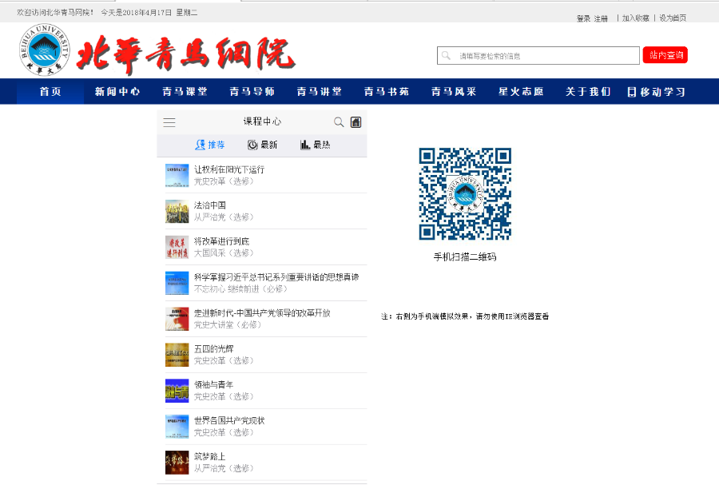Click the 课程中心 header title
The image size is (719, 485).
(262, 121)
